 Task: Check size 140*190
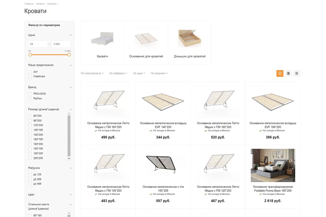click(x=30, y=130)
